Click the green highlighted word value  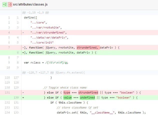[x=67, y=97]
